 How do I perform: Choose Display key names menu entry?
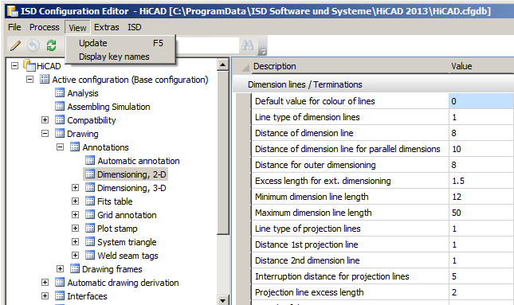pos(114,57)
